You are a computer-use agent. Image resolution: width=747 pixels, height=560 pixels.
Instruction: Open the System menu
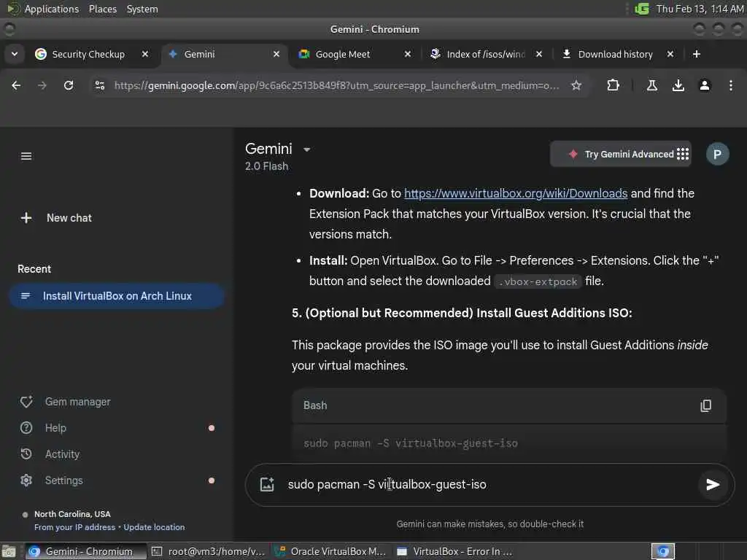click(x=142, y=9)
